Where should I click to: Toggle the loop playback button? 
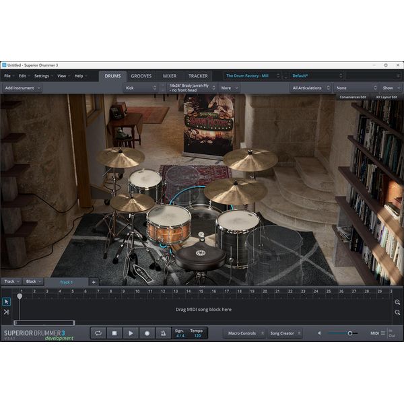pyautogui.click(x=98, y=333)
